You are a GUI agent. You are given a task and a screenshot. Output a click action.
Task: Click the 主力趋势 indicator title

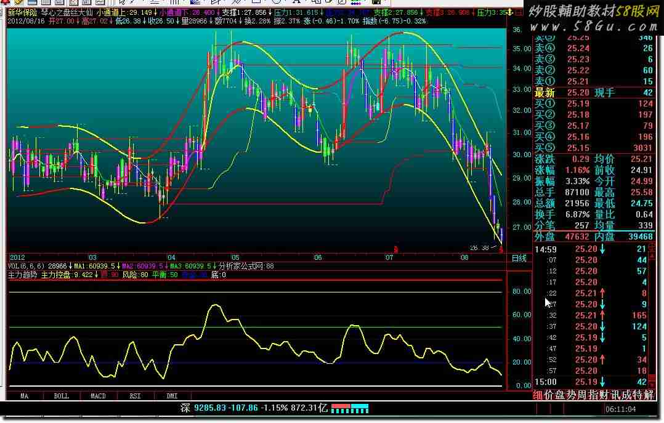pos(22,275)
